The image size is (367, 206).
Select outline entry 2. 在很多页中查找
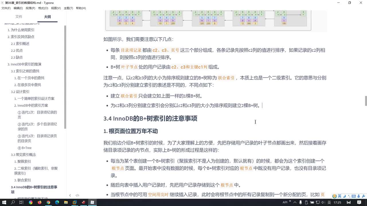tap(28, 85)
